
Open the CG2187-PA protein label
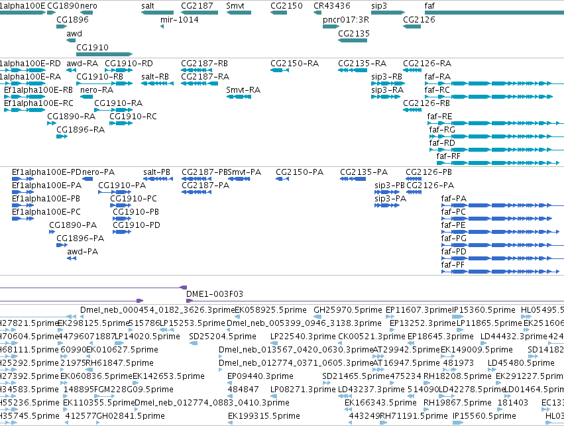pyautogui.click(x=205, y=186)
